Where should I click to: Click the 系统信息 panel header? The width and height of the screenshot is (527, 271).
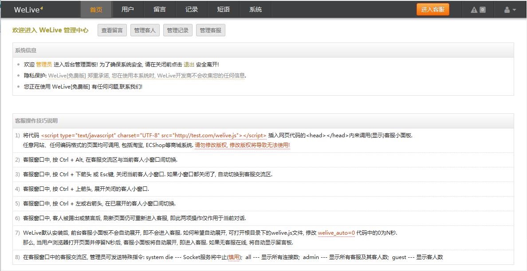(x=263, y=50)
